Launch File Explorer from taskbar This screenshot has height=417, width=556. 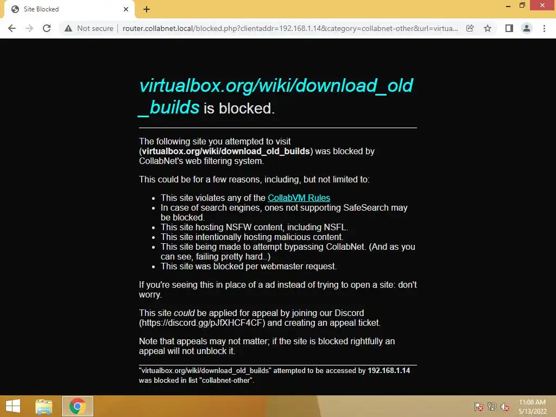44,406
